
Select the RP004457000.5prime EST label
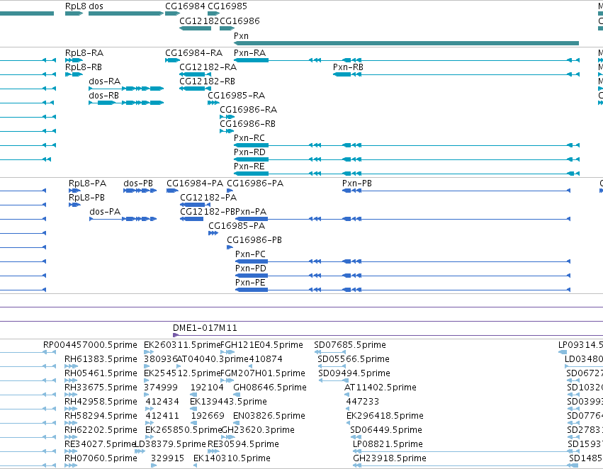coord(90,345)
